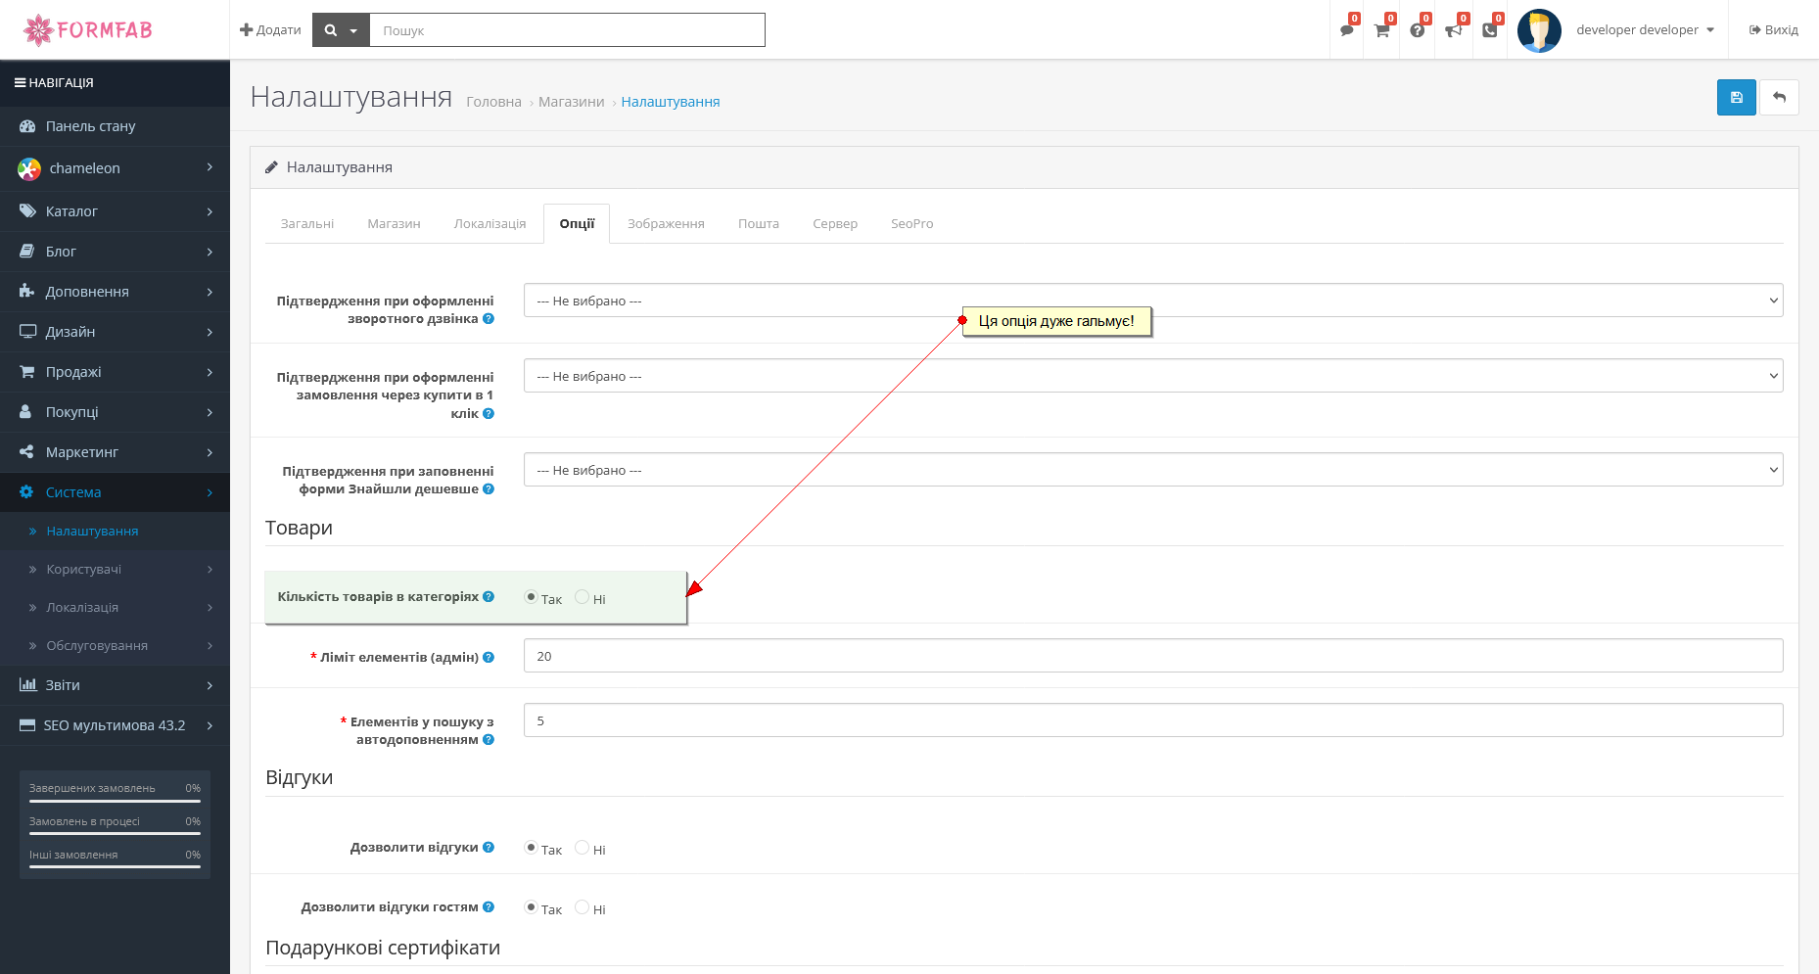This screenshot has height=974, width=1819.
Task: Switch to the SeoPro tab
Action: (x=912, y=224)
